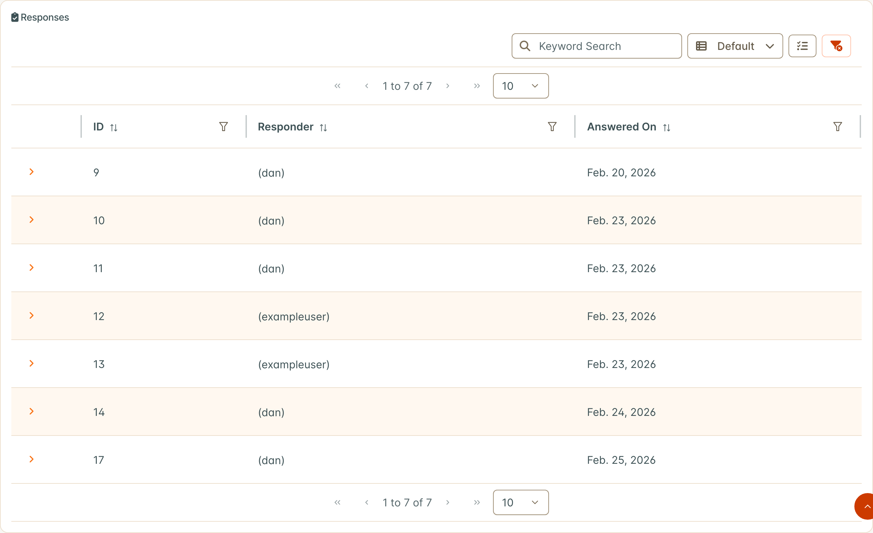Open the Answered On column filter
This screenshot has height=533, width=873.
(x=838, y=126)
